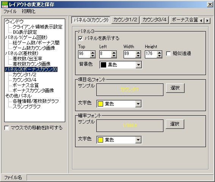Toggle the パネルを表示する checkbox
The width and height of the screenshot is (215, 182).
[80, 38]
